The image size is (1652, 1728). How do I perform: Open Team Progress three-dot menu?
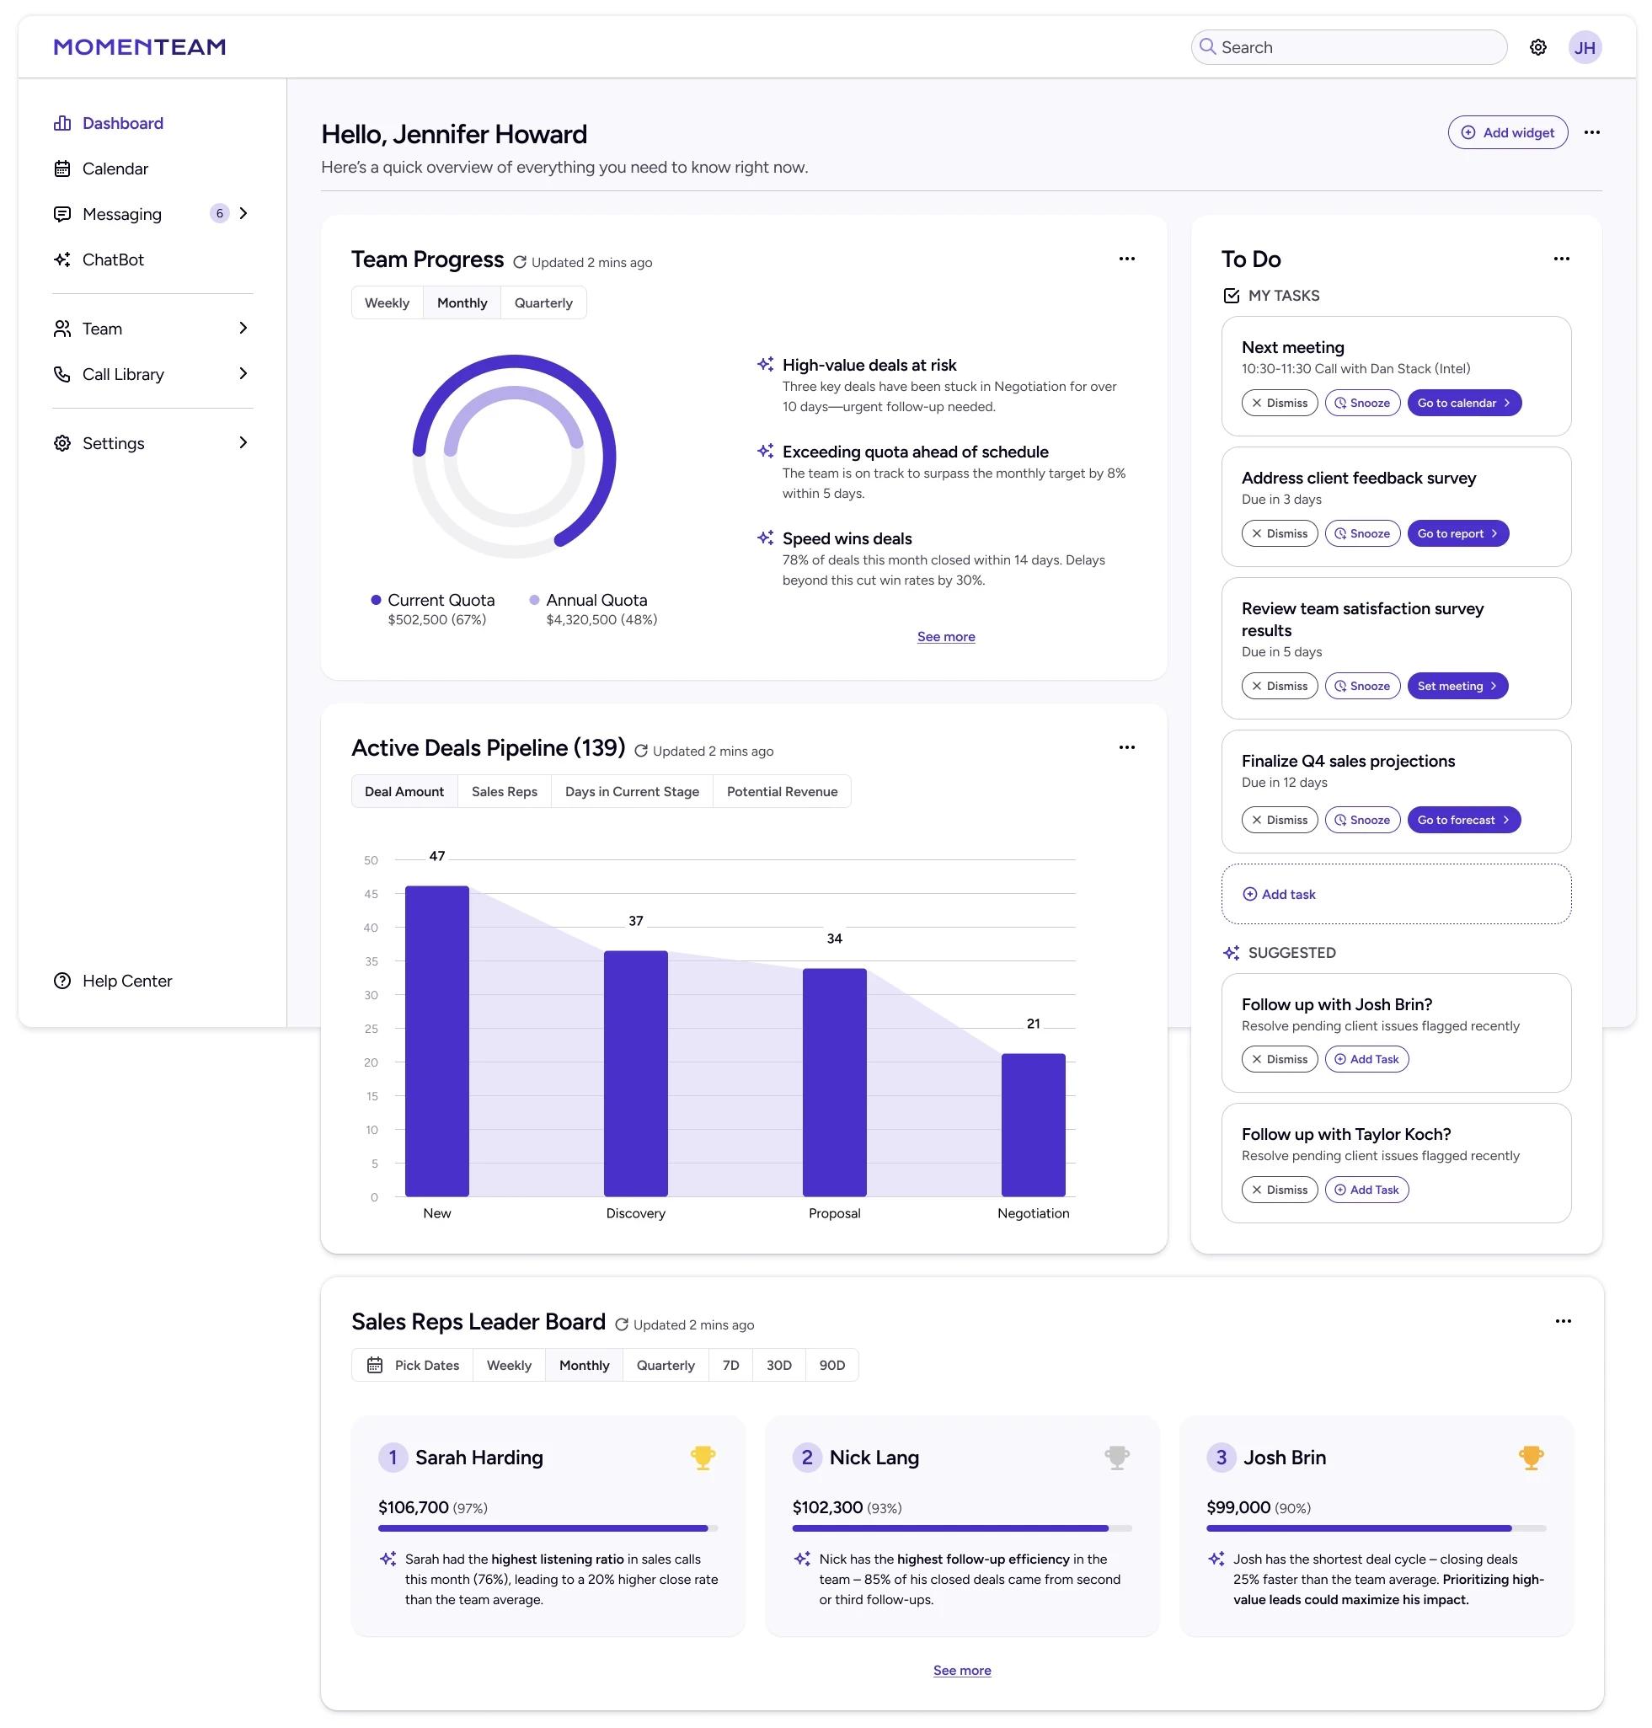click(1126, 259)
